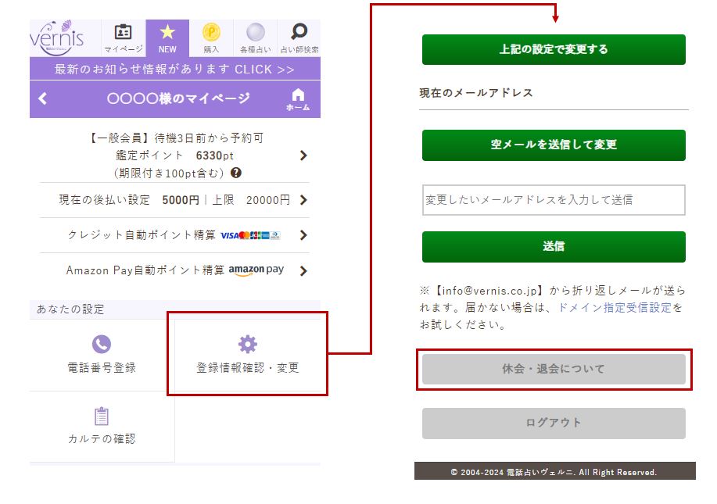
Task: Expand the 鑑定ポイント row chevron
Action: click(305, 156)
